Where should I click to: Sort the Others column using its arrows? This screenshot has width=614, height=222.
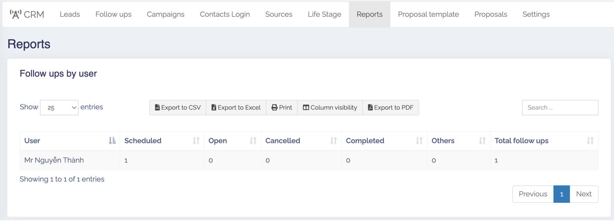point(482,141)
